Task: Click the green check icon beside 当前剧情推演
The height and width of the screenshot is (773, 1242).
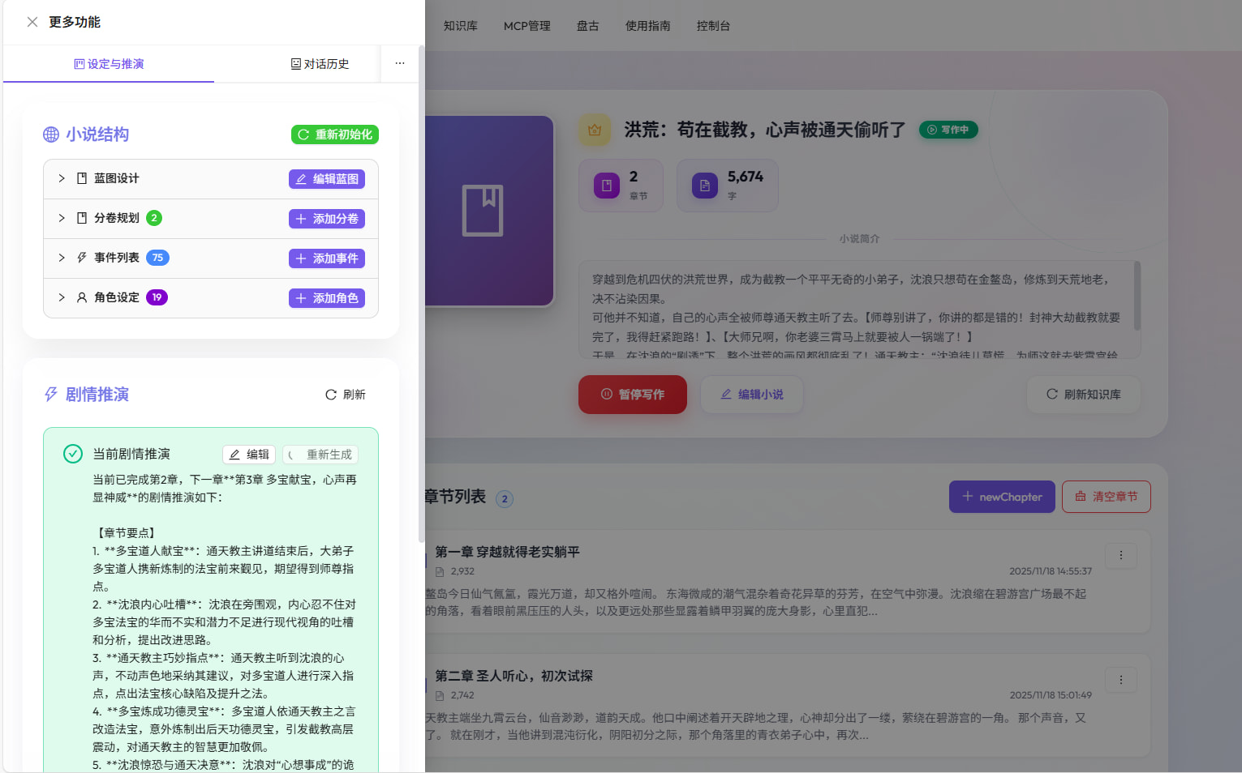Action: pyautogui.click(x=73, y=454)
